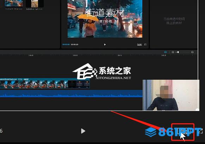Click the enlarged fullscreen icon at bottom right
The width and height of the screenshot is (205, 144).
coord(201,131)
